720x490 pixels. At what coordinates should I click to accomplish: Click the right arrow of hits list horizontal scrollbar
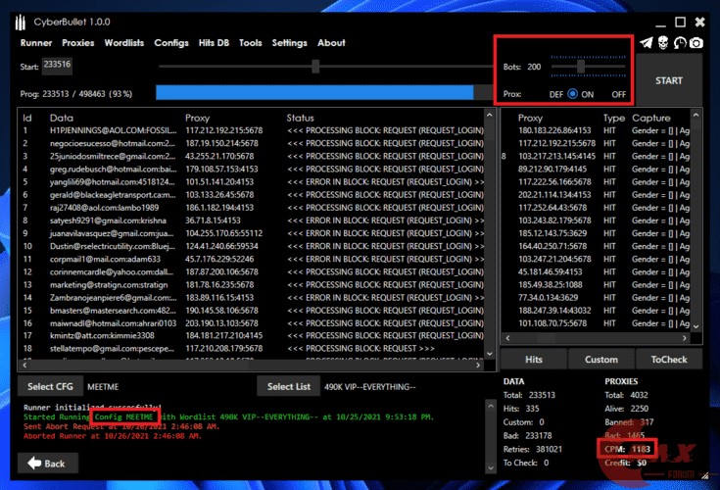(x=684, y=338)
